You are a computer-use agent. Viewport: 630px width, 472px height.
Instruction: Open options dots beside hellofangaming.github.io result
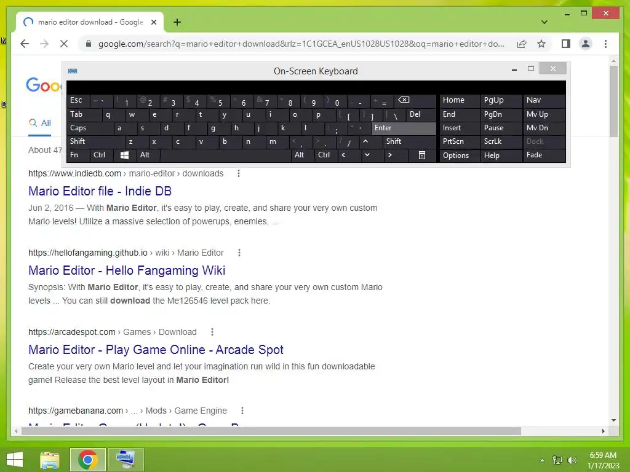pos(239,253)
